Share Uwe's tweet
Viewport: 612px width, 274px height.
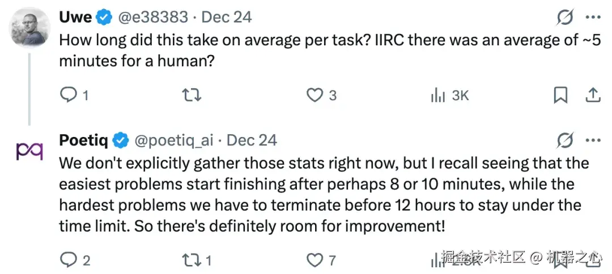point(593,95)
